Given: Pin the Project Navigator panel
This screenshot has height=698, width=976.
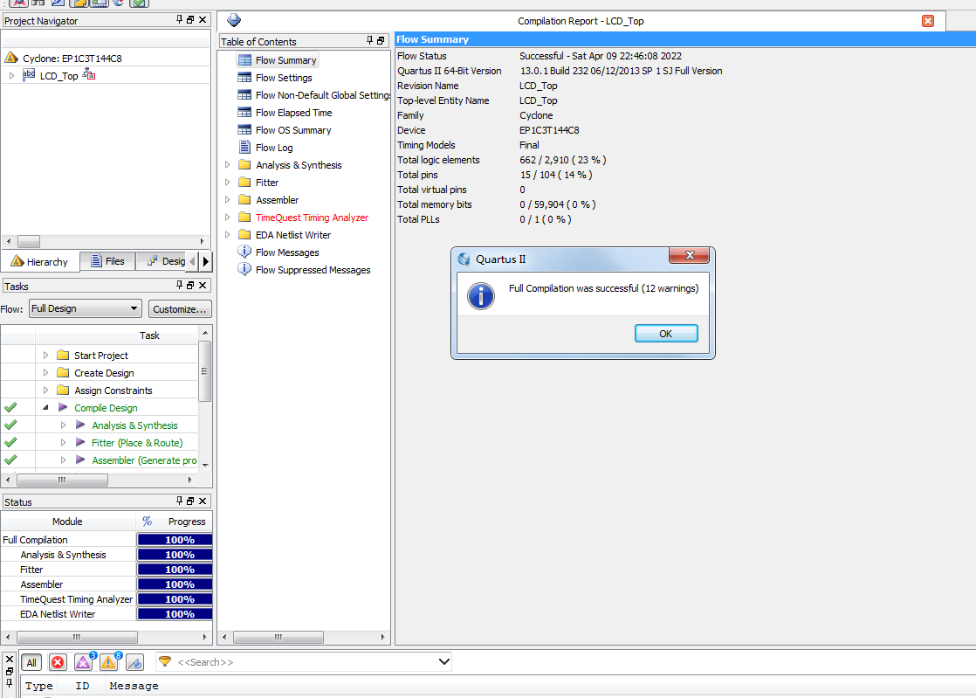Looking at the screenshot, I should pos(179,20).
